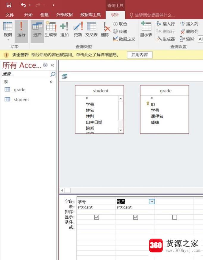
Task: Expand the 视图 dropdown arrow
Action: pyautogui.click(x=8, y=40)
